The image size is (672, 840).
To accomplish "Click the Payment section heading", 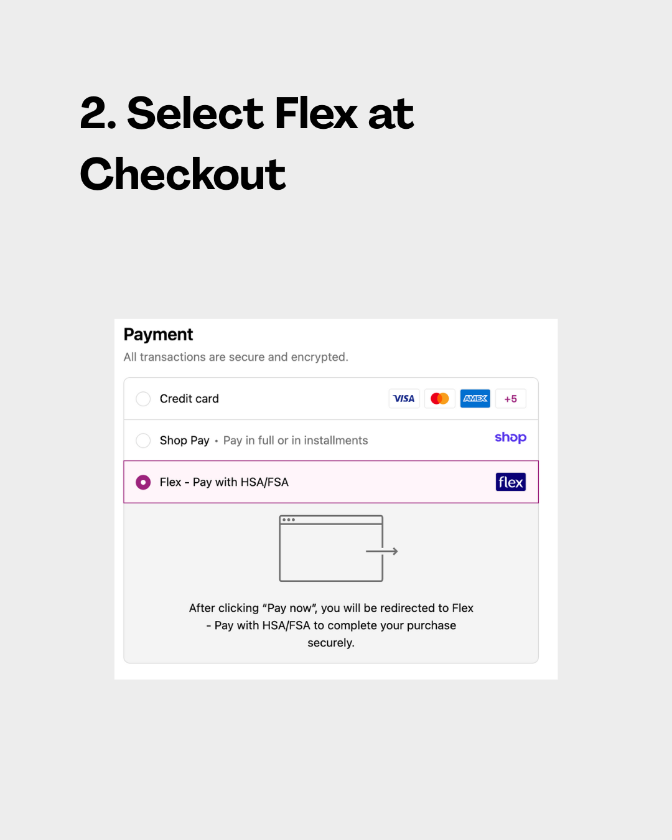I will [x=158, y=335].
